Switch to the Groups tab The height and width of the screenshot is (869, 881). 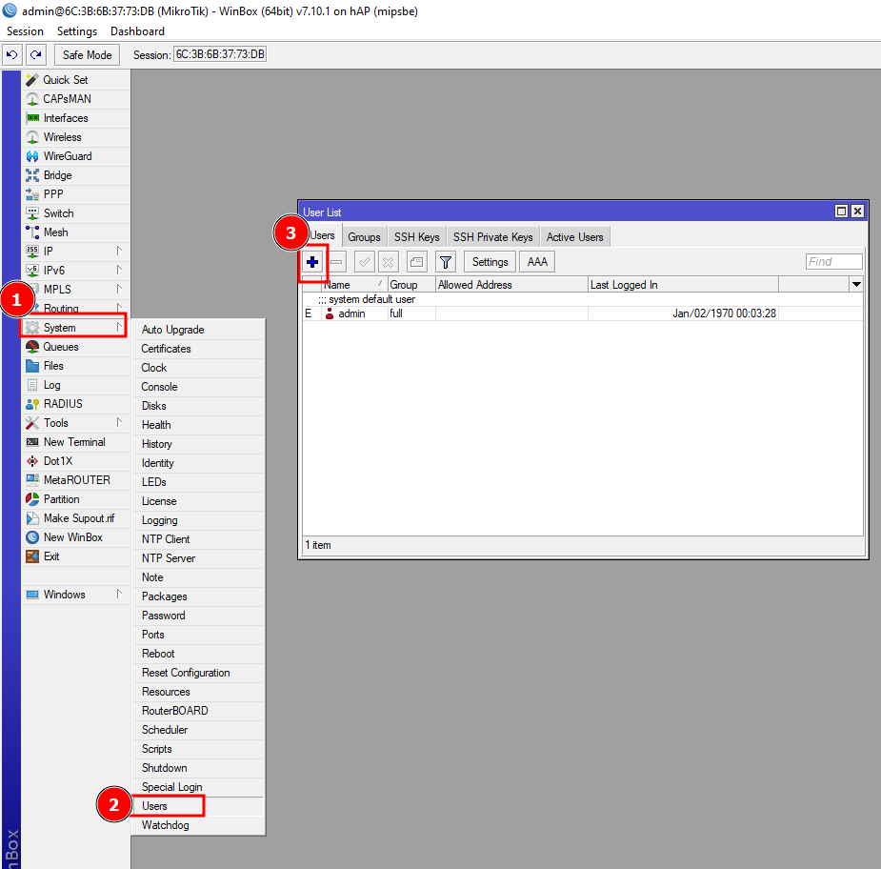point(364,237)
